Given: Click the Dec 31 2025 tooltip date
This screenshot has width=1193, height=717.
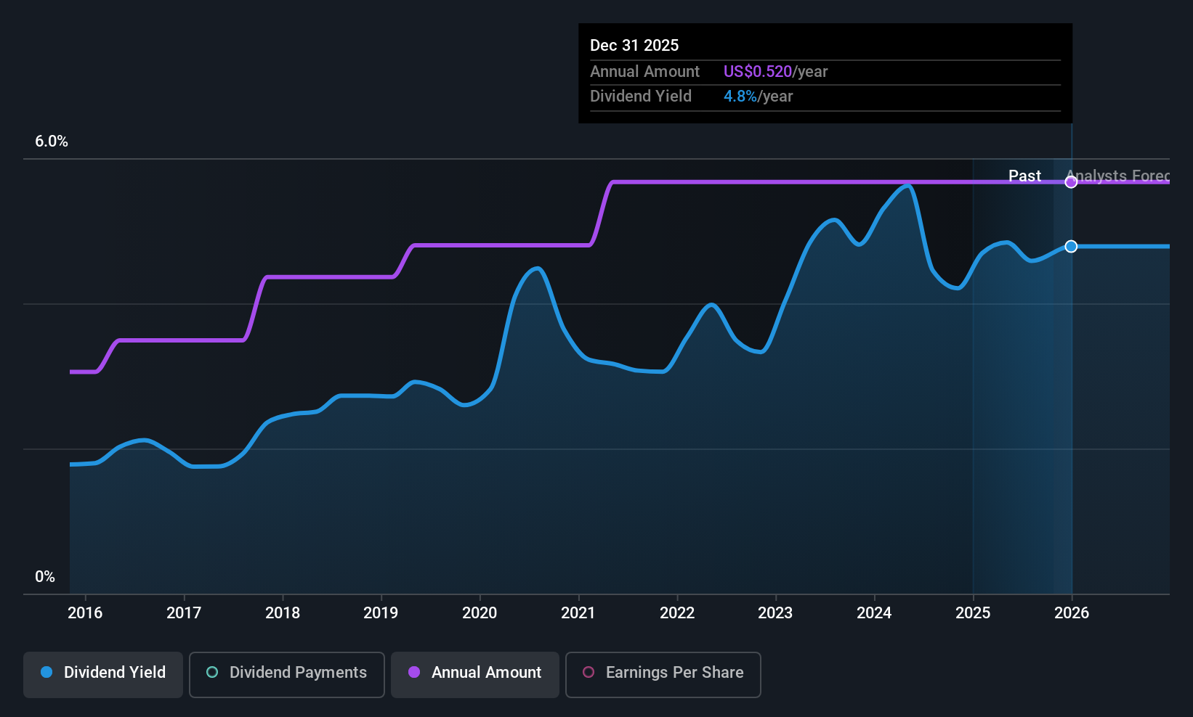Looking at the screenshot, I should pyautogui.click(x=634, y=46).
